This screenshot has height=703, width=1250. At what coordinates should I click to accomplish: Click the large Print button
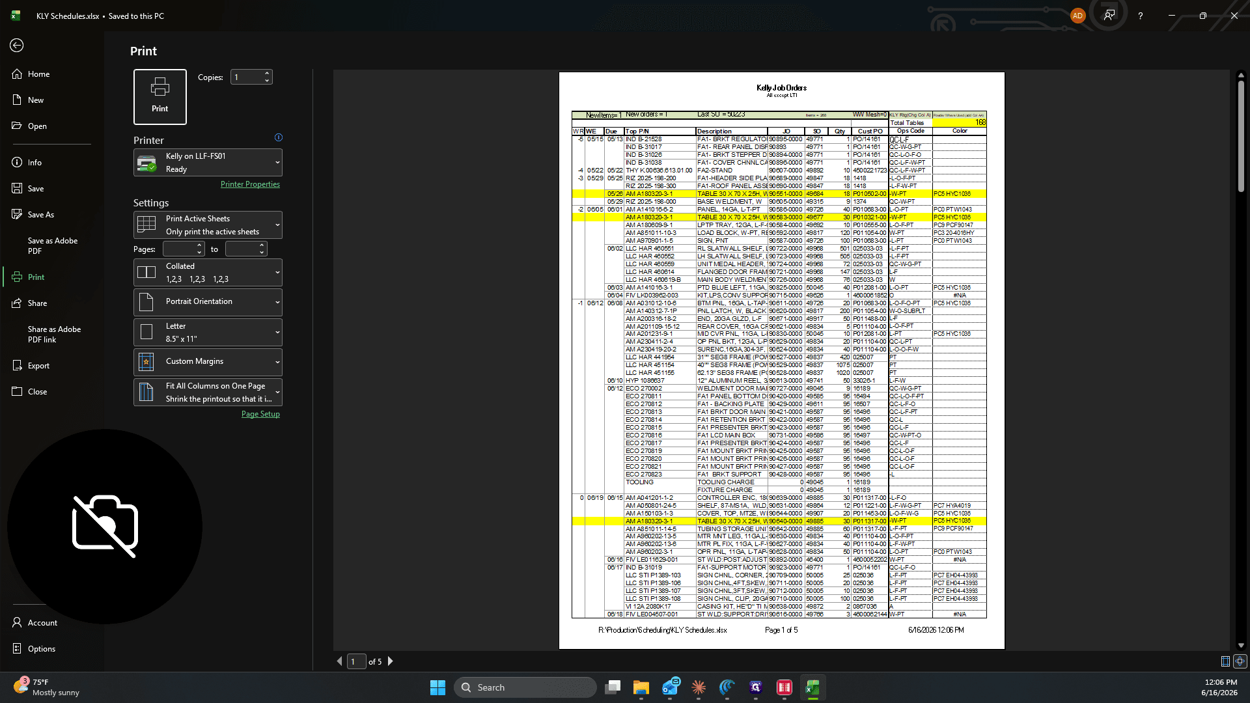point(160,97)
